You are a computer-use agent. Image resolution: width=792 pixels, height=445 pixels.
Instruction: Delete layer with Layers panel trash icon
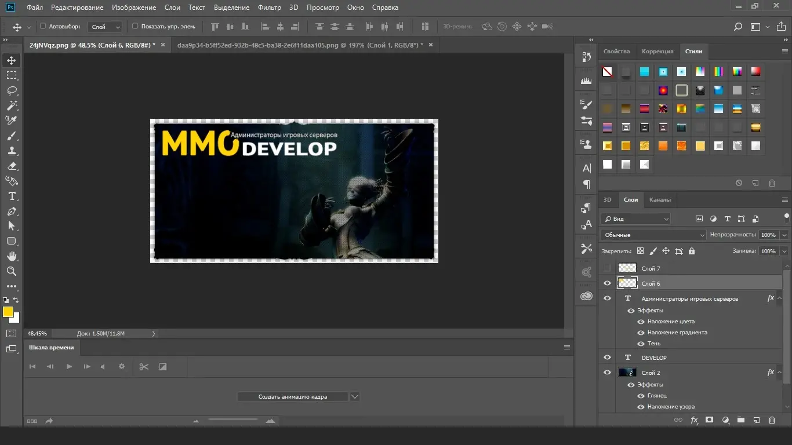coord(772,420)
